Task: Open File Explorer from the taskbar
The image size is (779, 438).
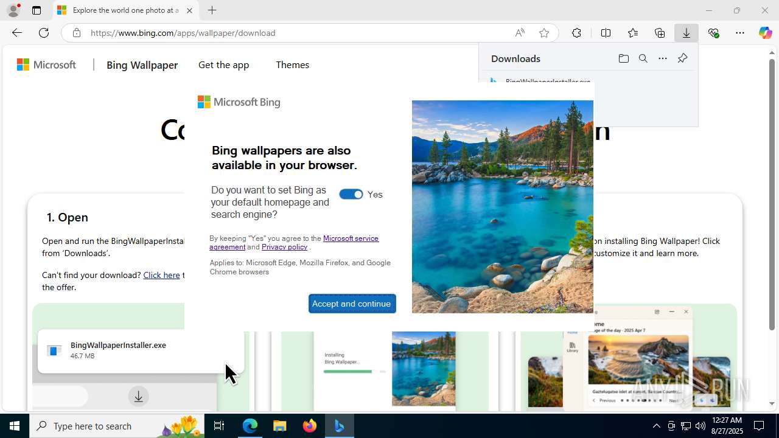Action: [280, 426]
